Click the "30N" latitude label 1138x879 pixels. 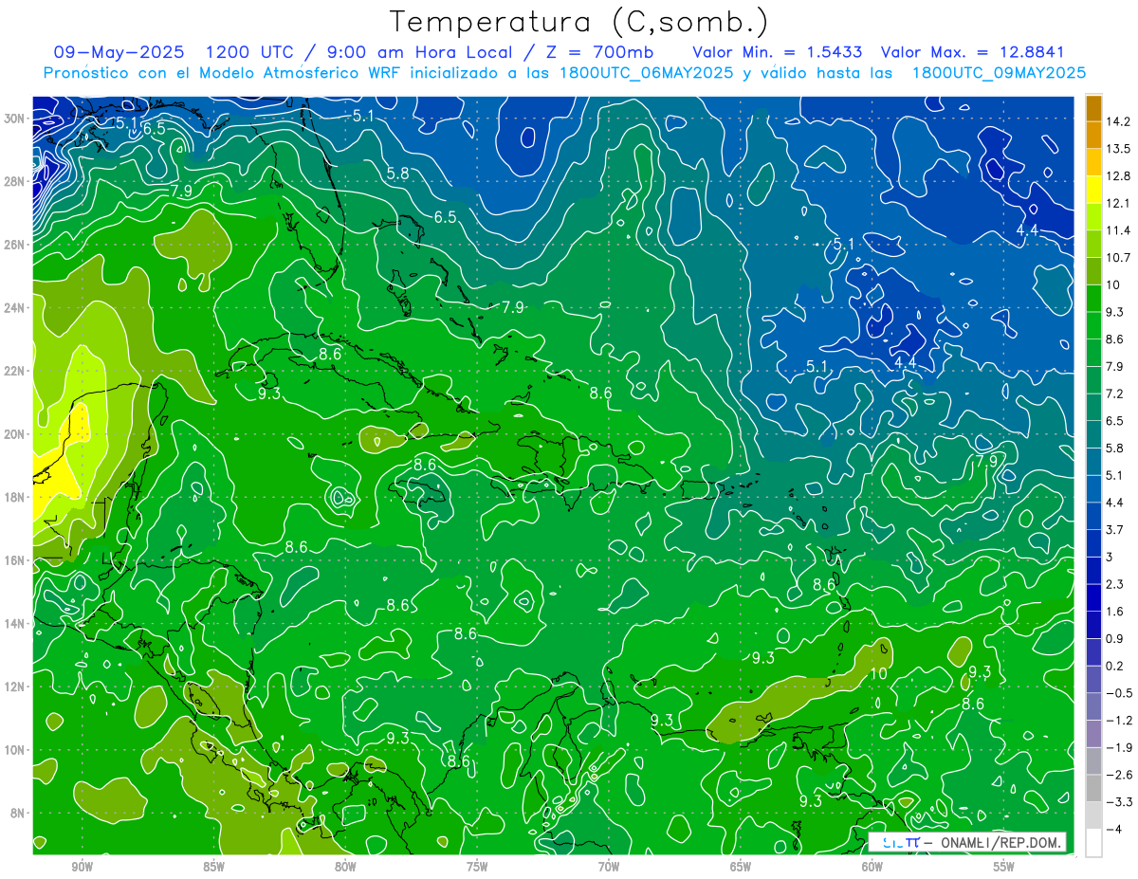(x=15, y=119)
